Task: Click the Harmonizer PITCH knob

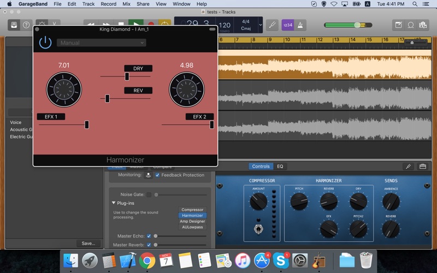Action: (x=299, y=201)
